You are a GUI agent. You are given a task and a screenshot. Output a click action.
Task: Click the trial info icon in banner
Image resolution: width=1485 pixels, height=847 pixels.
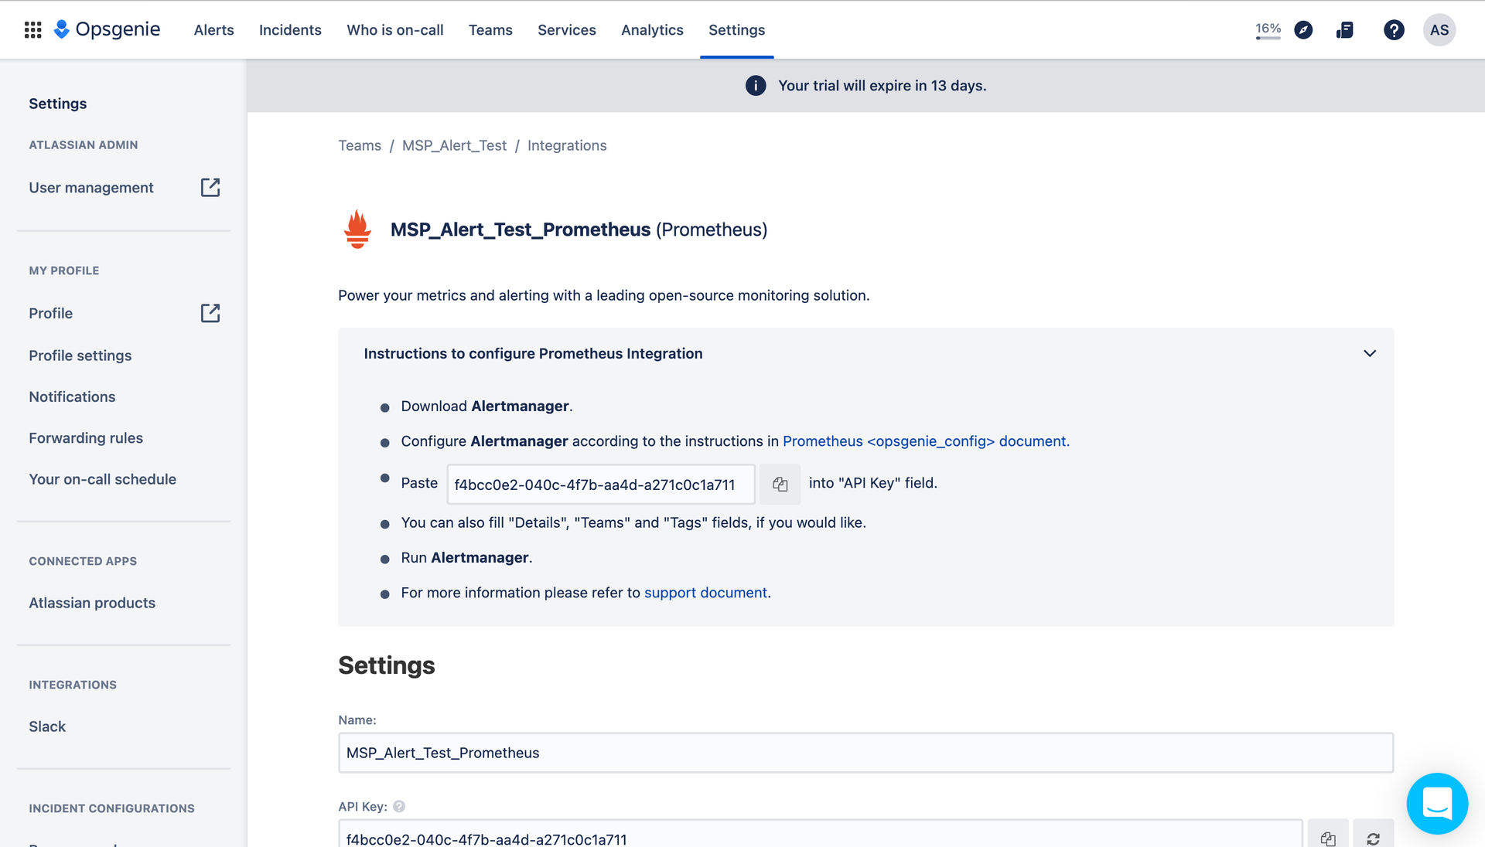[756, 86]
